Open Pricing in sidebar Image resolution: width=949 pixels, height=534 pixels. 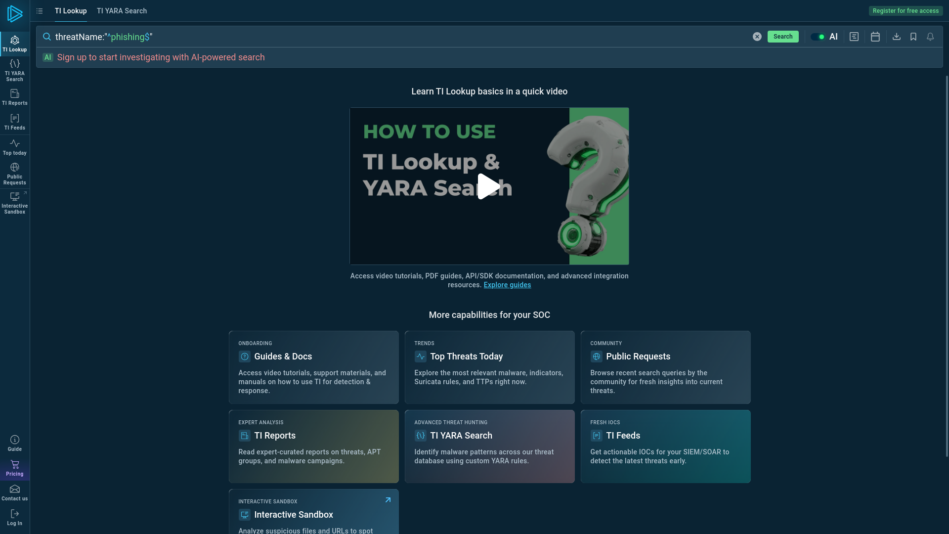pos(15,468)
